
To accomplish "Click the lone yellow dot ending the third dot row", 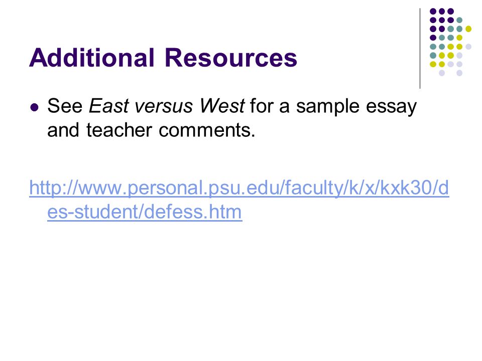I will click(468, 29).
